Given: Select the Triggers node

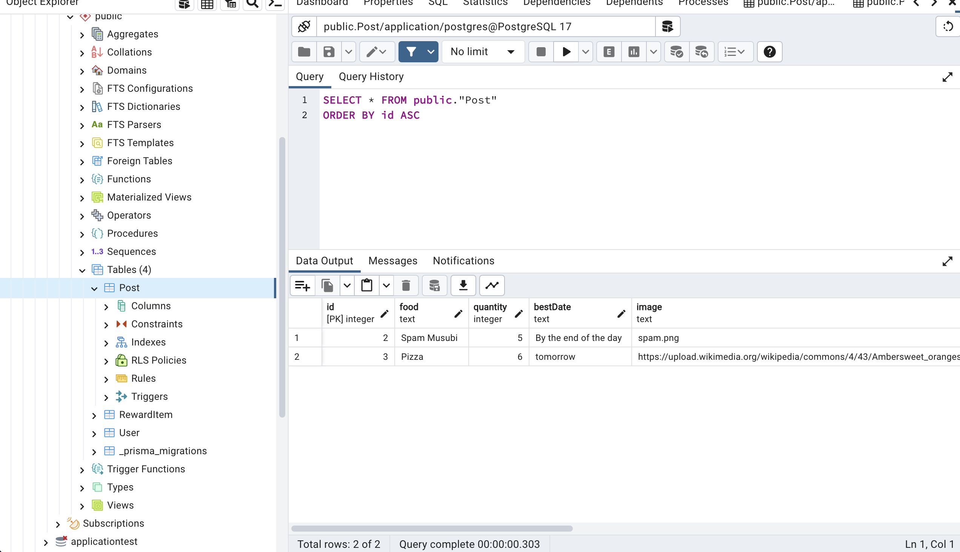Looking at the screenshot, I should tap(149, 396).
